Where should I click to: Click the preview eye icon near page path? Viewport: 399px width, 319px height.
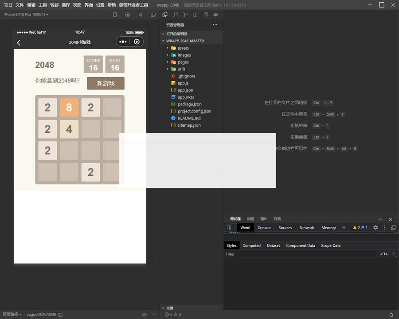point(145,315)
